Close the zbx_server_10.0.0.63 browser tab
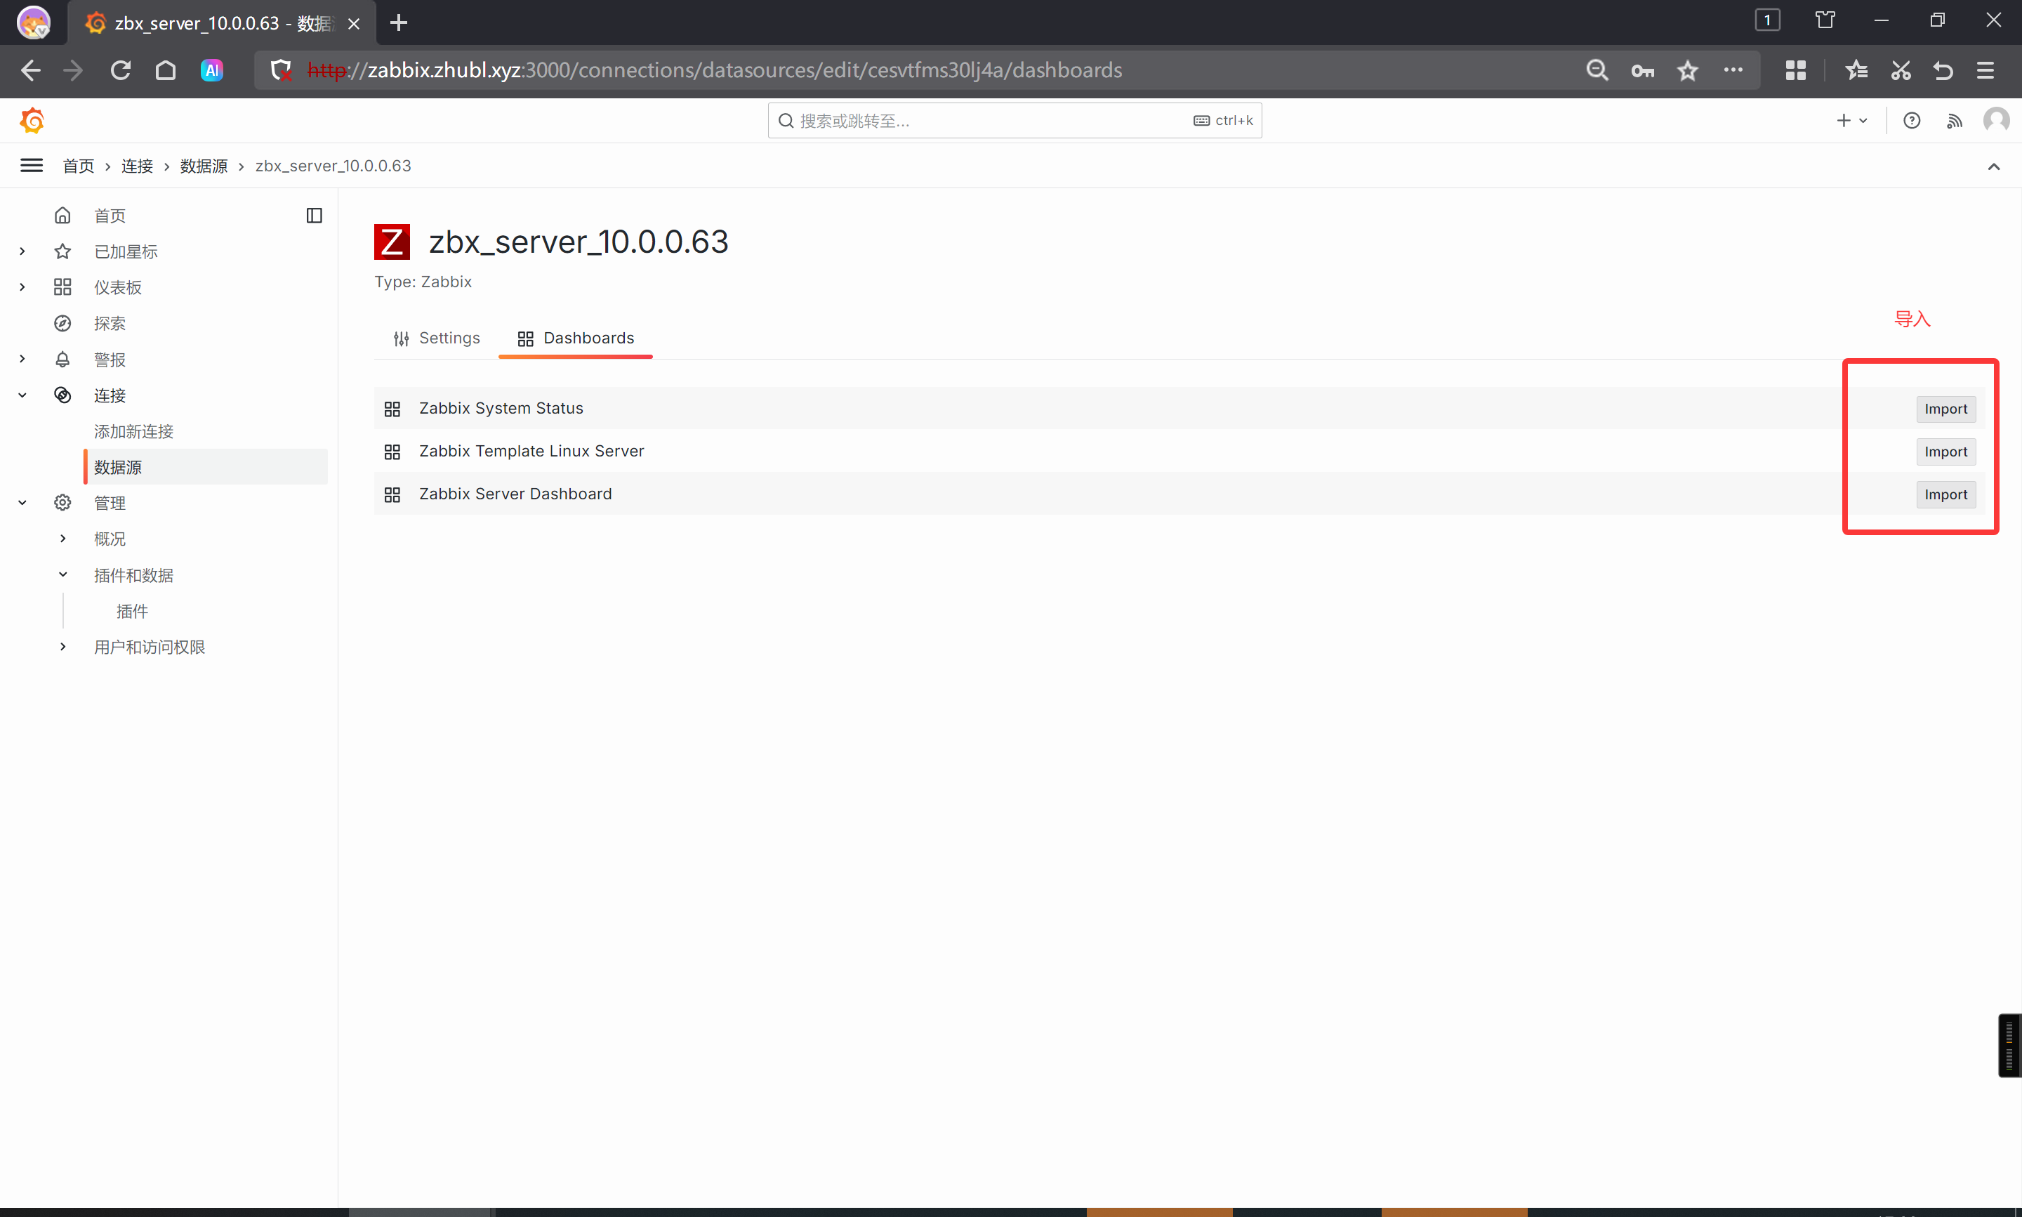 pos(353,24)
